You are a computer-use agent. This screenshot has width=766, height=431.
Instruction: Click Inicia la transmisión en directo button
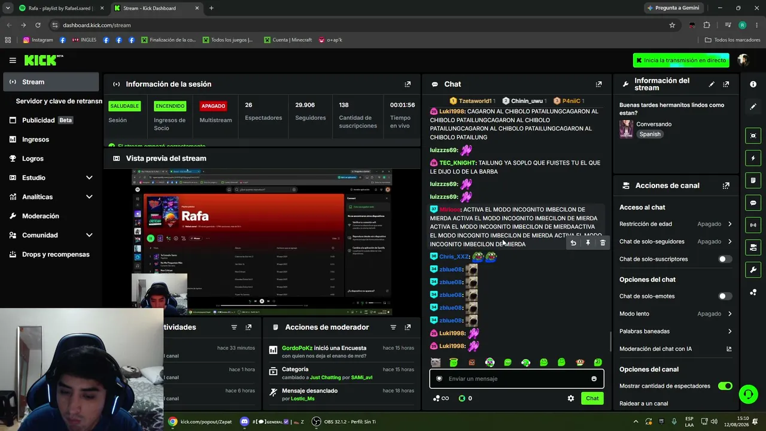(x=681, y=60)
